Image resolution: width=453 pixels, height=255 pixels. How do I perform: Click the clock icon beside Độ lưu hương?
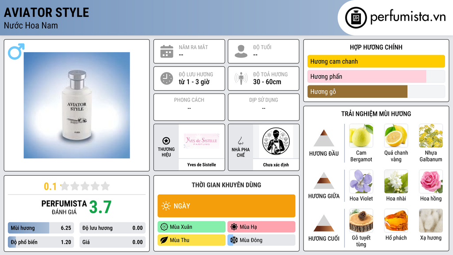click(x=167, y=78)
